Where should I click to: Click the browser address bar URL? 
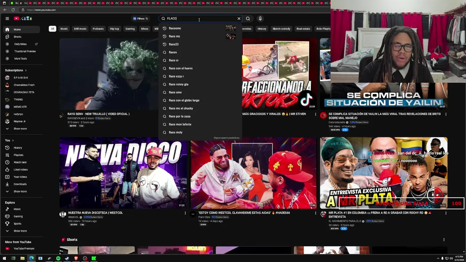coord(41,10)
